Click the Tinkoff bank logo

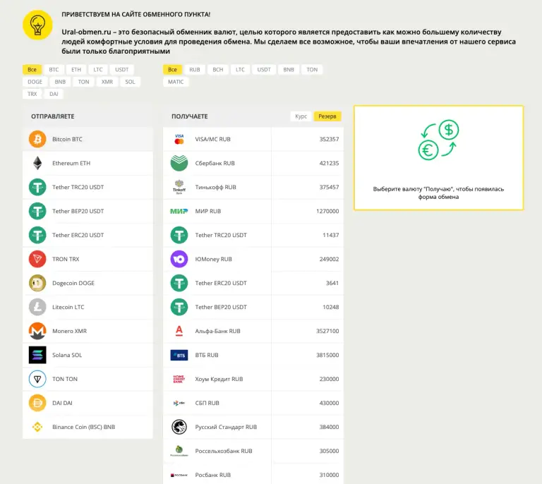tap(179, 187)
